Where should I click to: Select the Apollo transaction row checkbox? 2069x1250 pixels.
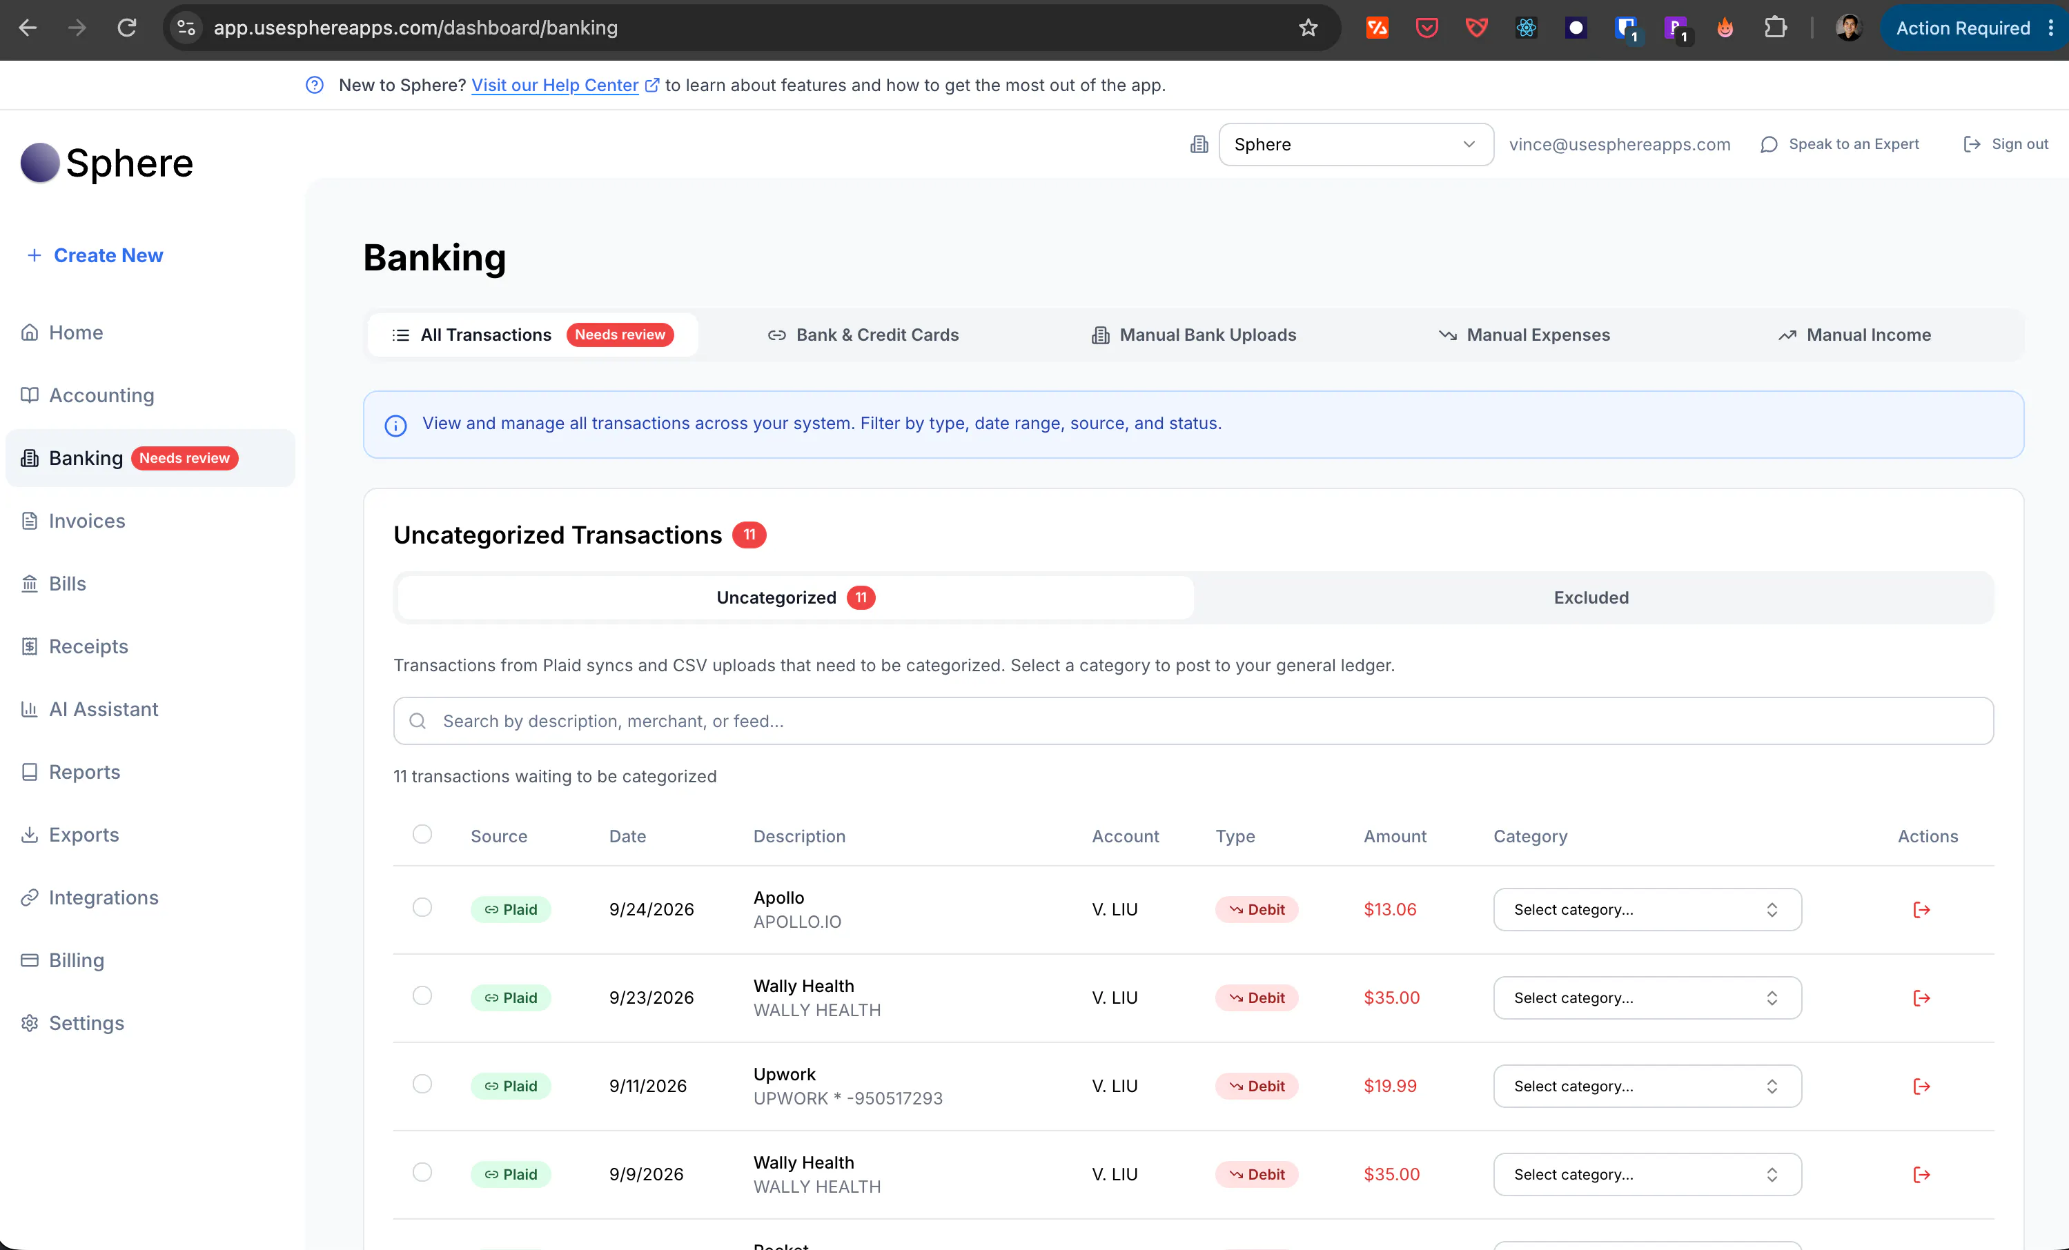click(x=422, y=907)
